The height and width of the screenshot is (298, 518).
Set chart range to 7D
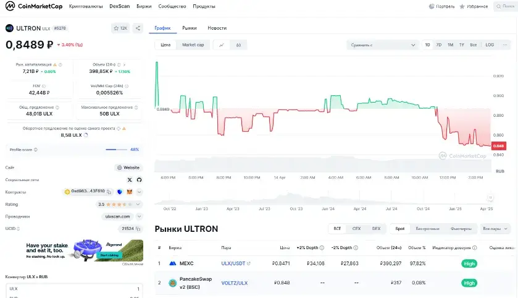click(439, 45)
